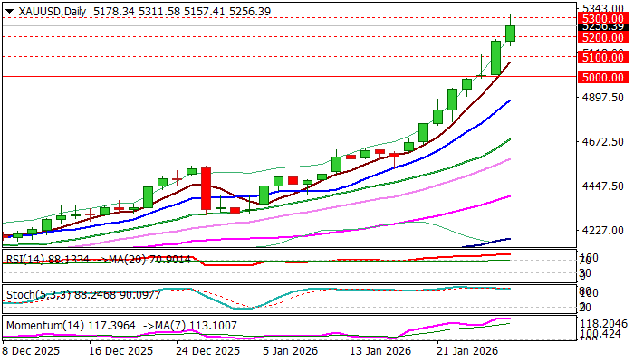Click the 4227.00 price axis value

tap(602, 231)
